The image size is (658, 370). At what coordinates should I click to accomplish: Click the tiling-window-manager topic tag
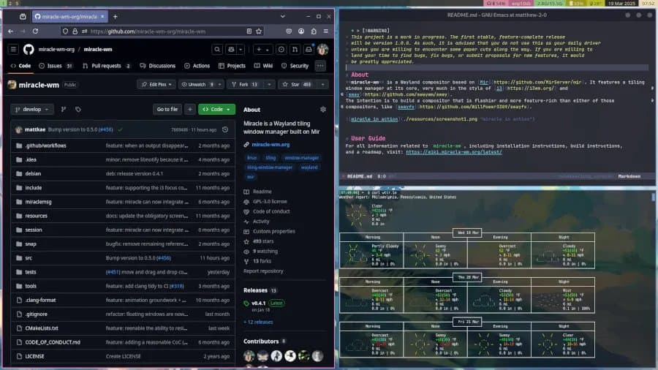point(270,167)
